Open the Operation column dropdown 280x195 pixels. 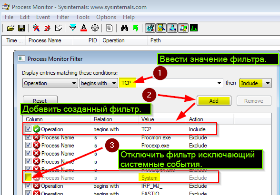click(x=50, y=83)
